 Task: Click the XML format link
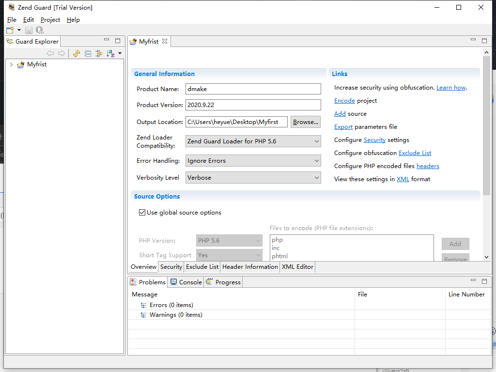pos(403,179)
